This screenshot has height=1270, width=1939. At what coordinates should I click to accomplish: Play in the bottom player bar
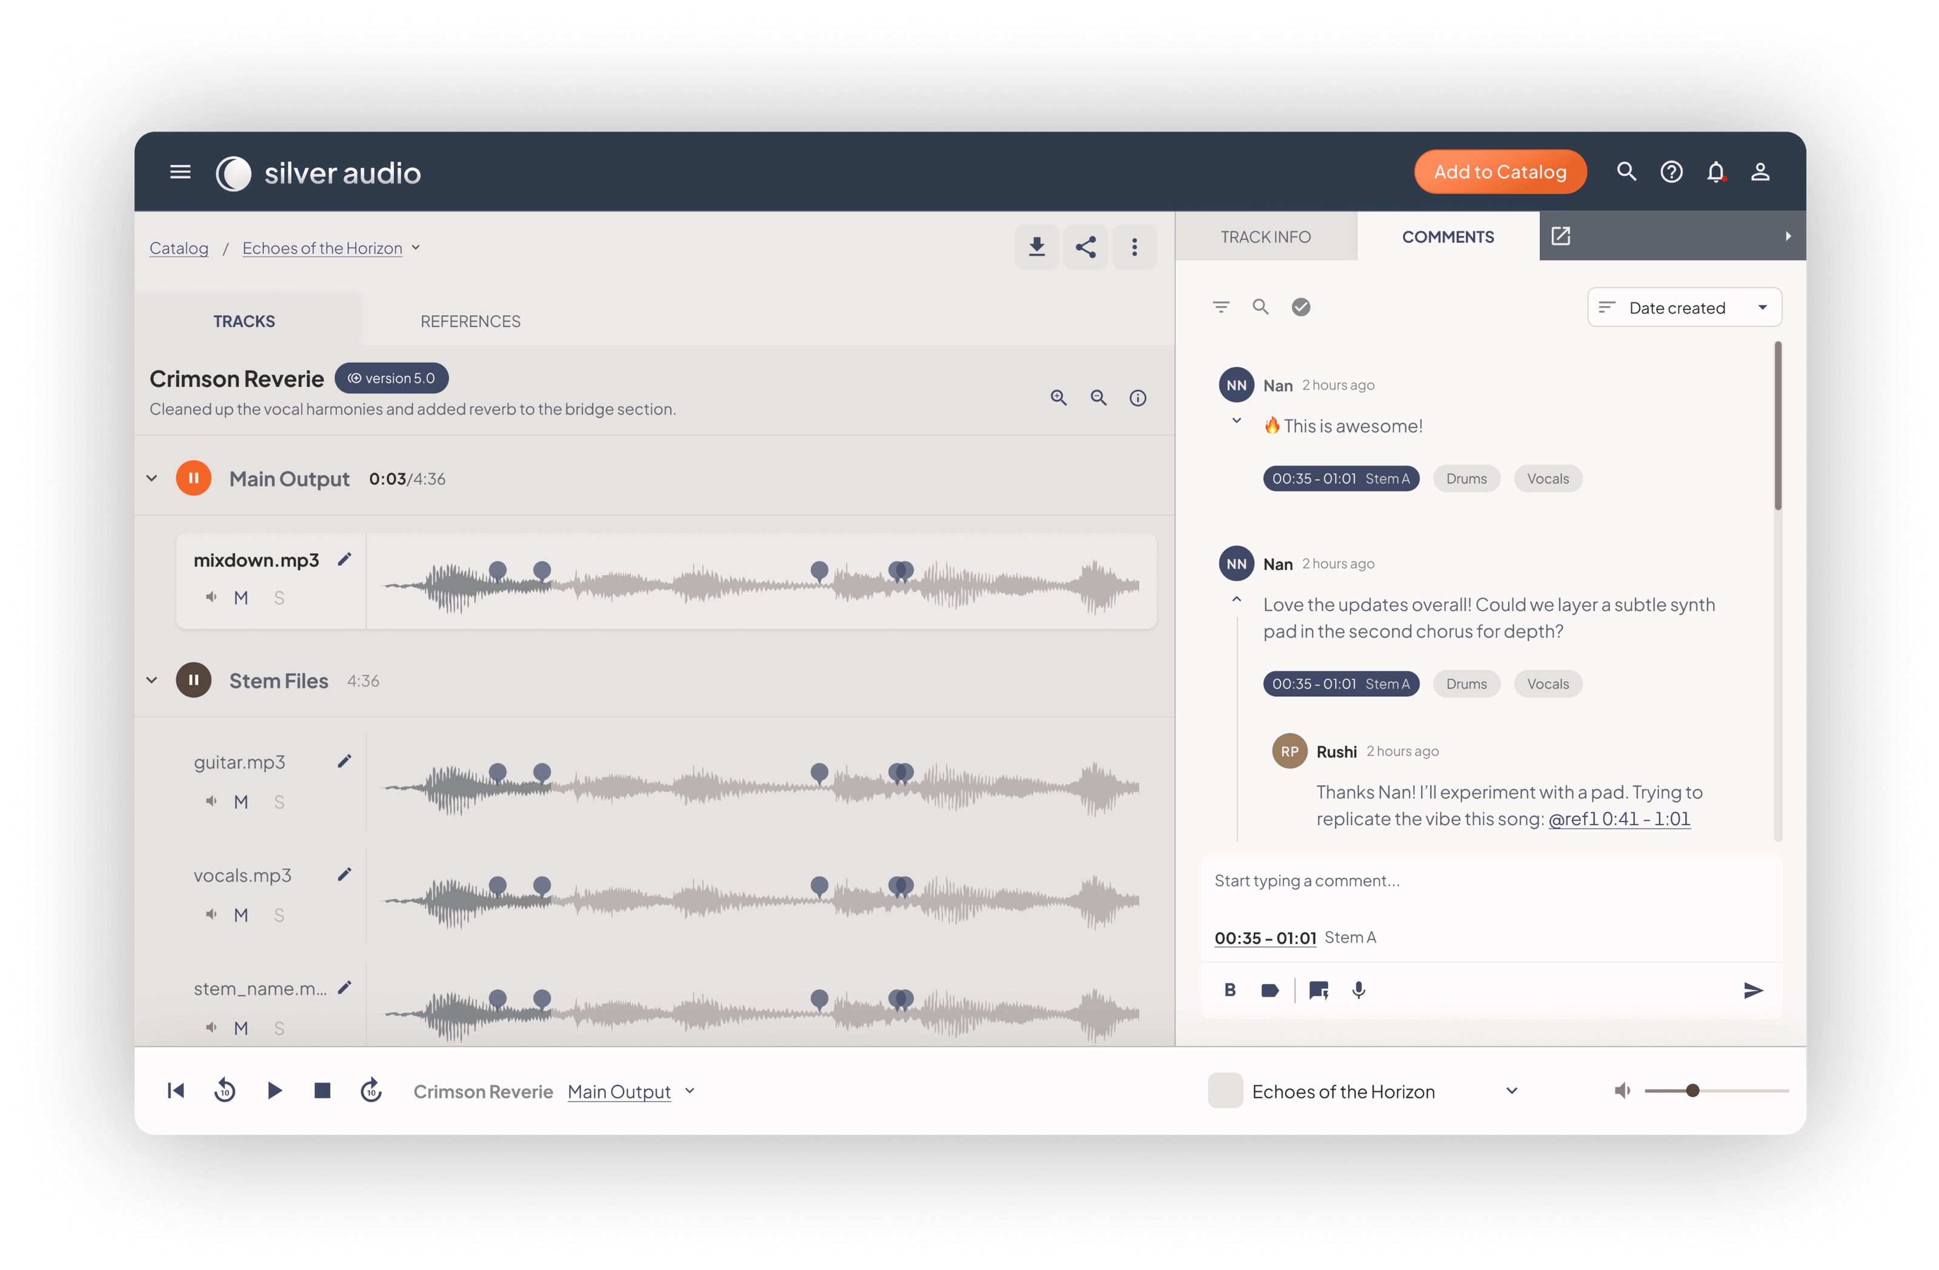tap(274, 1091)
